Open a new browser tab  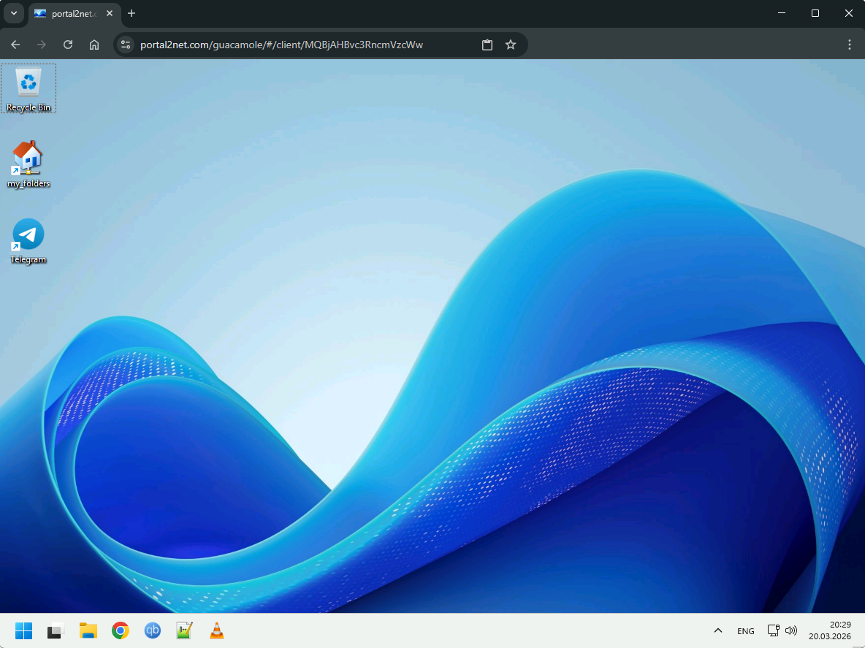132,13
